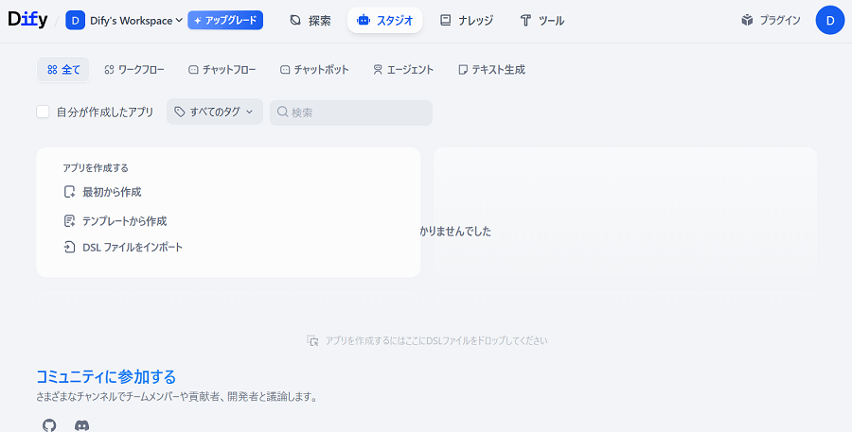The height and width of the screenshot is (432, 852).
Task: Click the round D user avatar
Action: (x=829, y=21)
